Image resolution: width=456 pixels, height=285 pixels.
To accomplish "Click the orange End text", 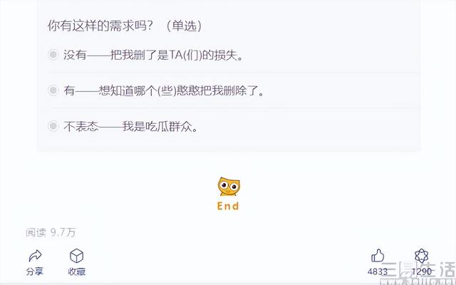I will [x=228, y=206].
